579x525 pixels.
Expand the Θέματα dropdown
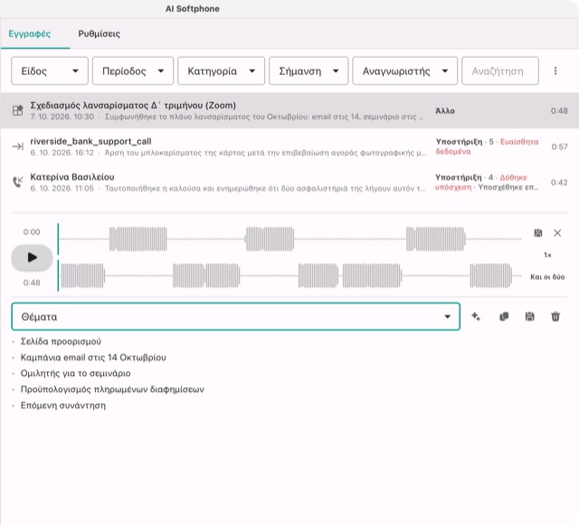pyautogui.click(x=235, y=316)
